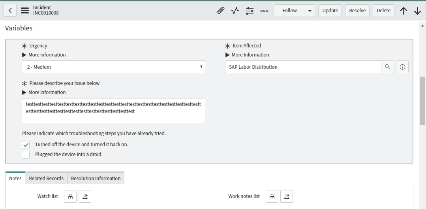Open the personalize form sliders icon

pos(250,11)
